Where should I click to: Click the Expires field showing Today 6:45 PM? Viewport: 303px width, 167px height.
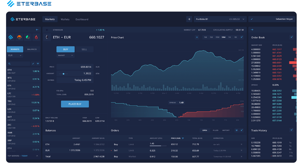[x=75, y=80]
